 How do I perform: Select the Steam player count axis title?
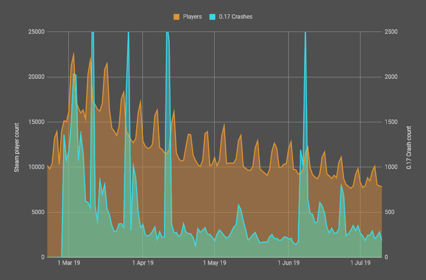coord(16,144)
